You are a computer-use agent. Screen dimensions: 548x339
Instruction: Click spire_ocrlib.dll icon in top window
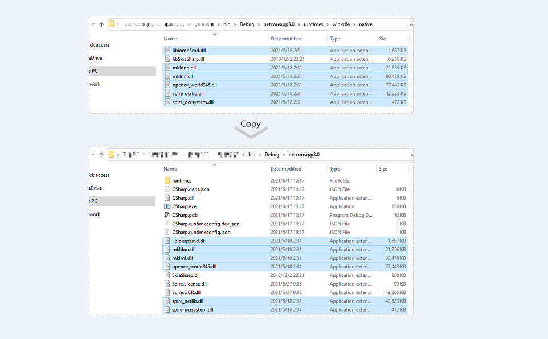tap(167, 93)
